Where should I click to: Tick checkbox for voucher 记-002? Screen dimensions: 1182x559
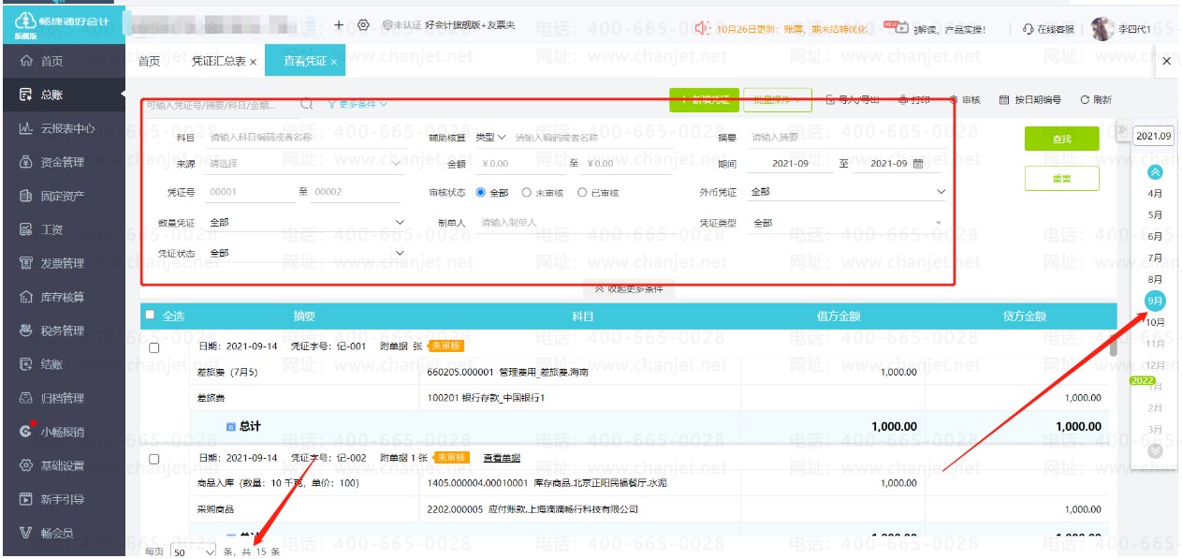154,459
